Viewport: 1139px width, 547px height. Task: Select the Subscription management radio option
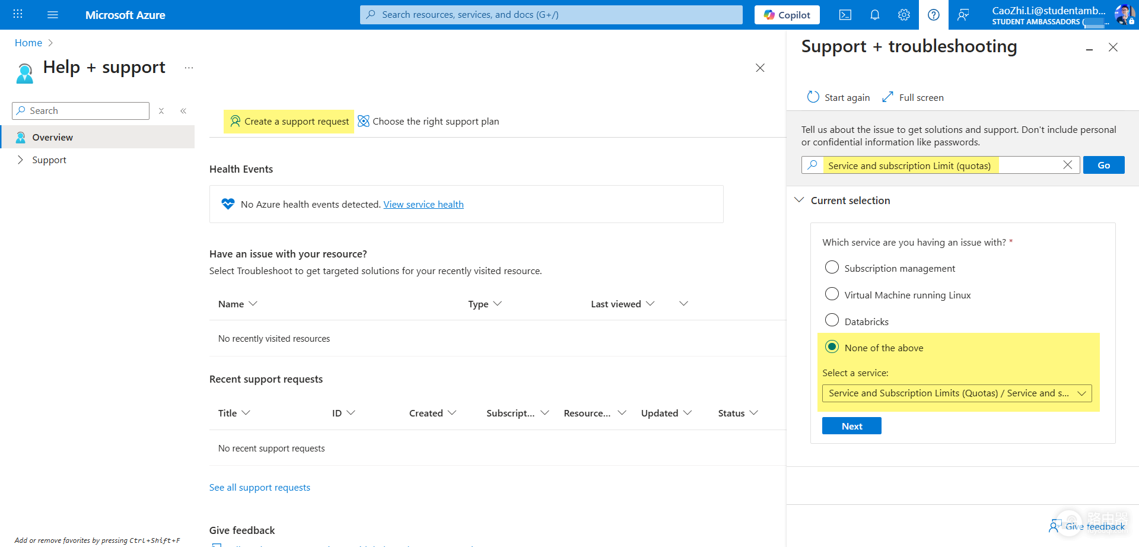point(832,268)
